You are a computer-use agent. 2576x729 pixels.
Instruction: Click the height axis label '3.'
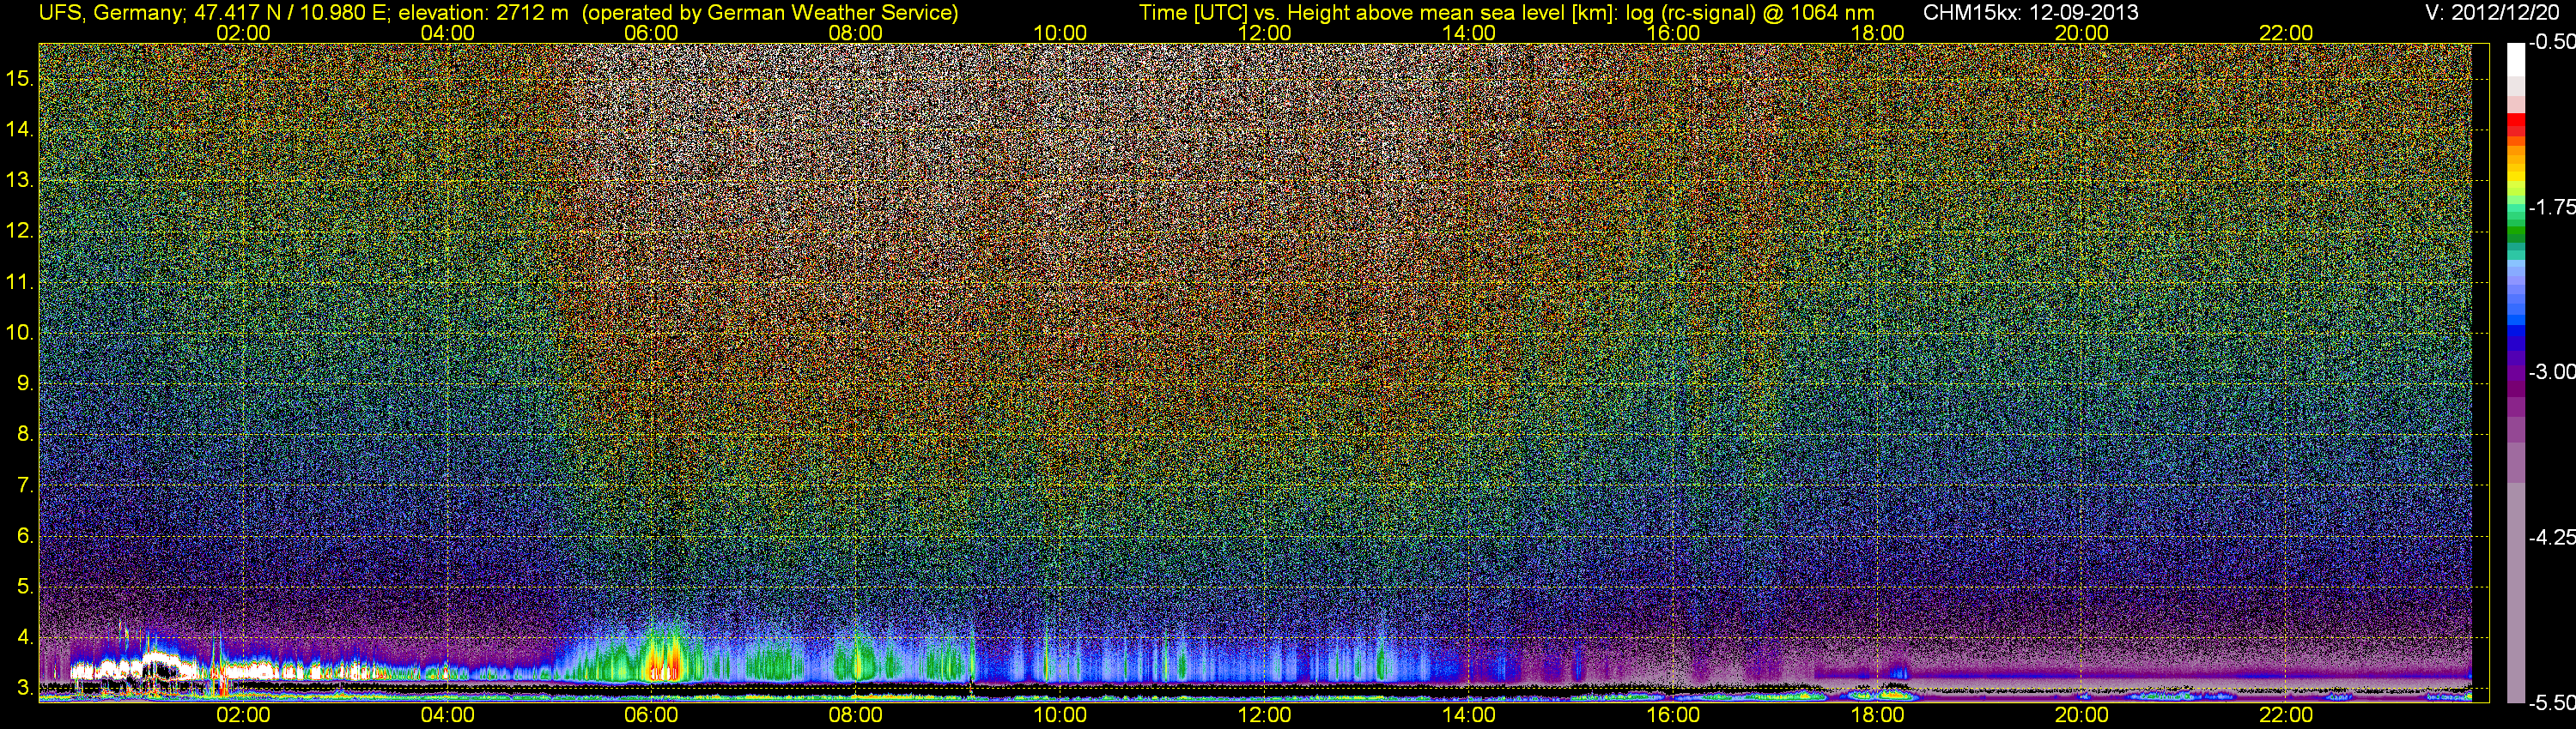[25, 688]
